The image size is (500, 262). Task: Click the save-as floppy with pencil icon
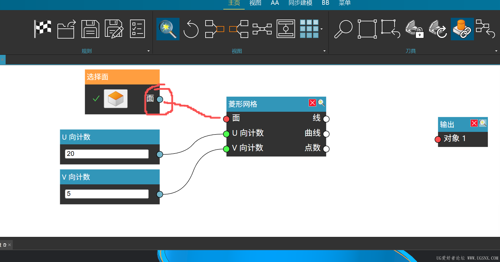(114, 29)
